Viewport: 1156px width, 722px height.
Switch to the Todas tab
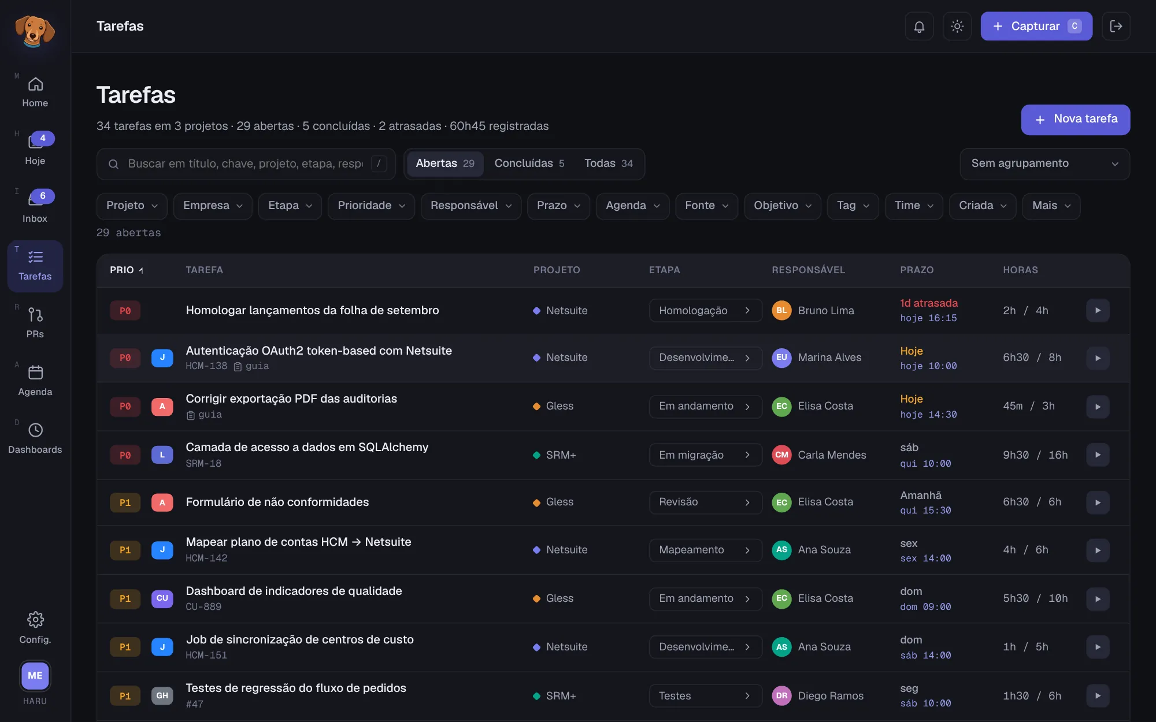tap(609, 163)
